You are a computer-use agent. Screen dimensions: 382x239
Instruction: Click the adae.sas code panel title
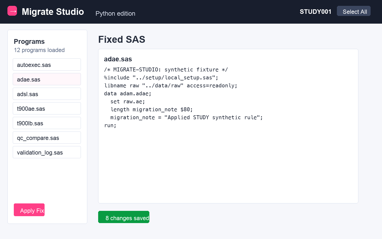(x=118, y=59)
